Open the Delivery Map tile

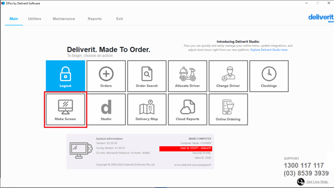click(x=147, y=110)
